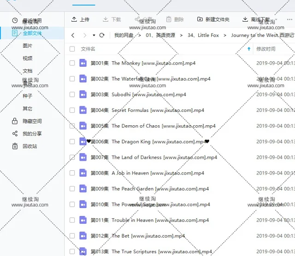Click video icon of 第002集 The Waterfall Cave

(83, 79)
